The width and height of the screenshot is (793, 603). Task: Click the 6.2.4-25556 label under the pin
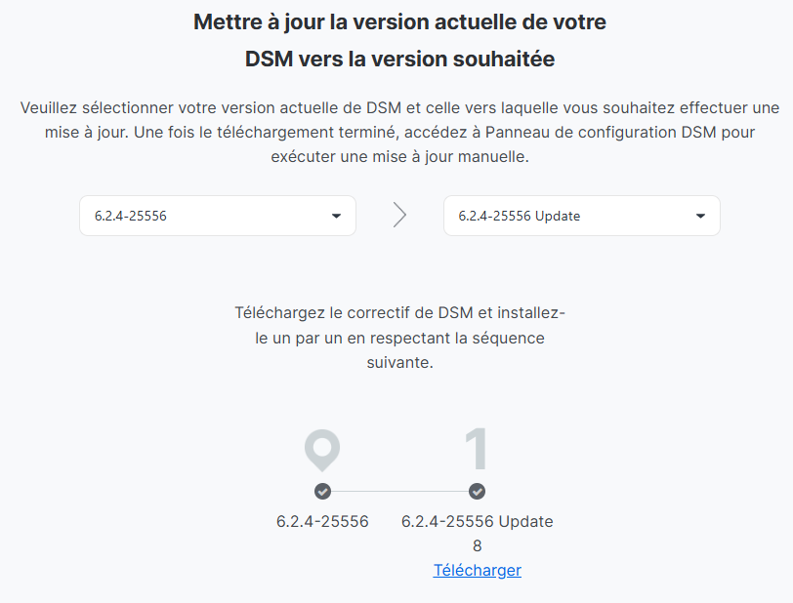coord(322,521)
